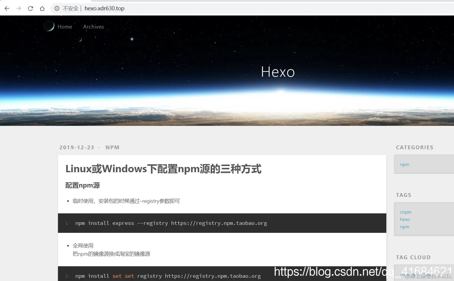The height and width of the screenshot is (281, 454).
Task: Select the cnpm tag
Action: (x=406, y=212)
